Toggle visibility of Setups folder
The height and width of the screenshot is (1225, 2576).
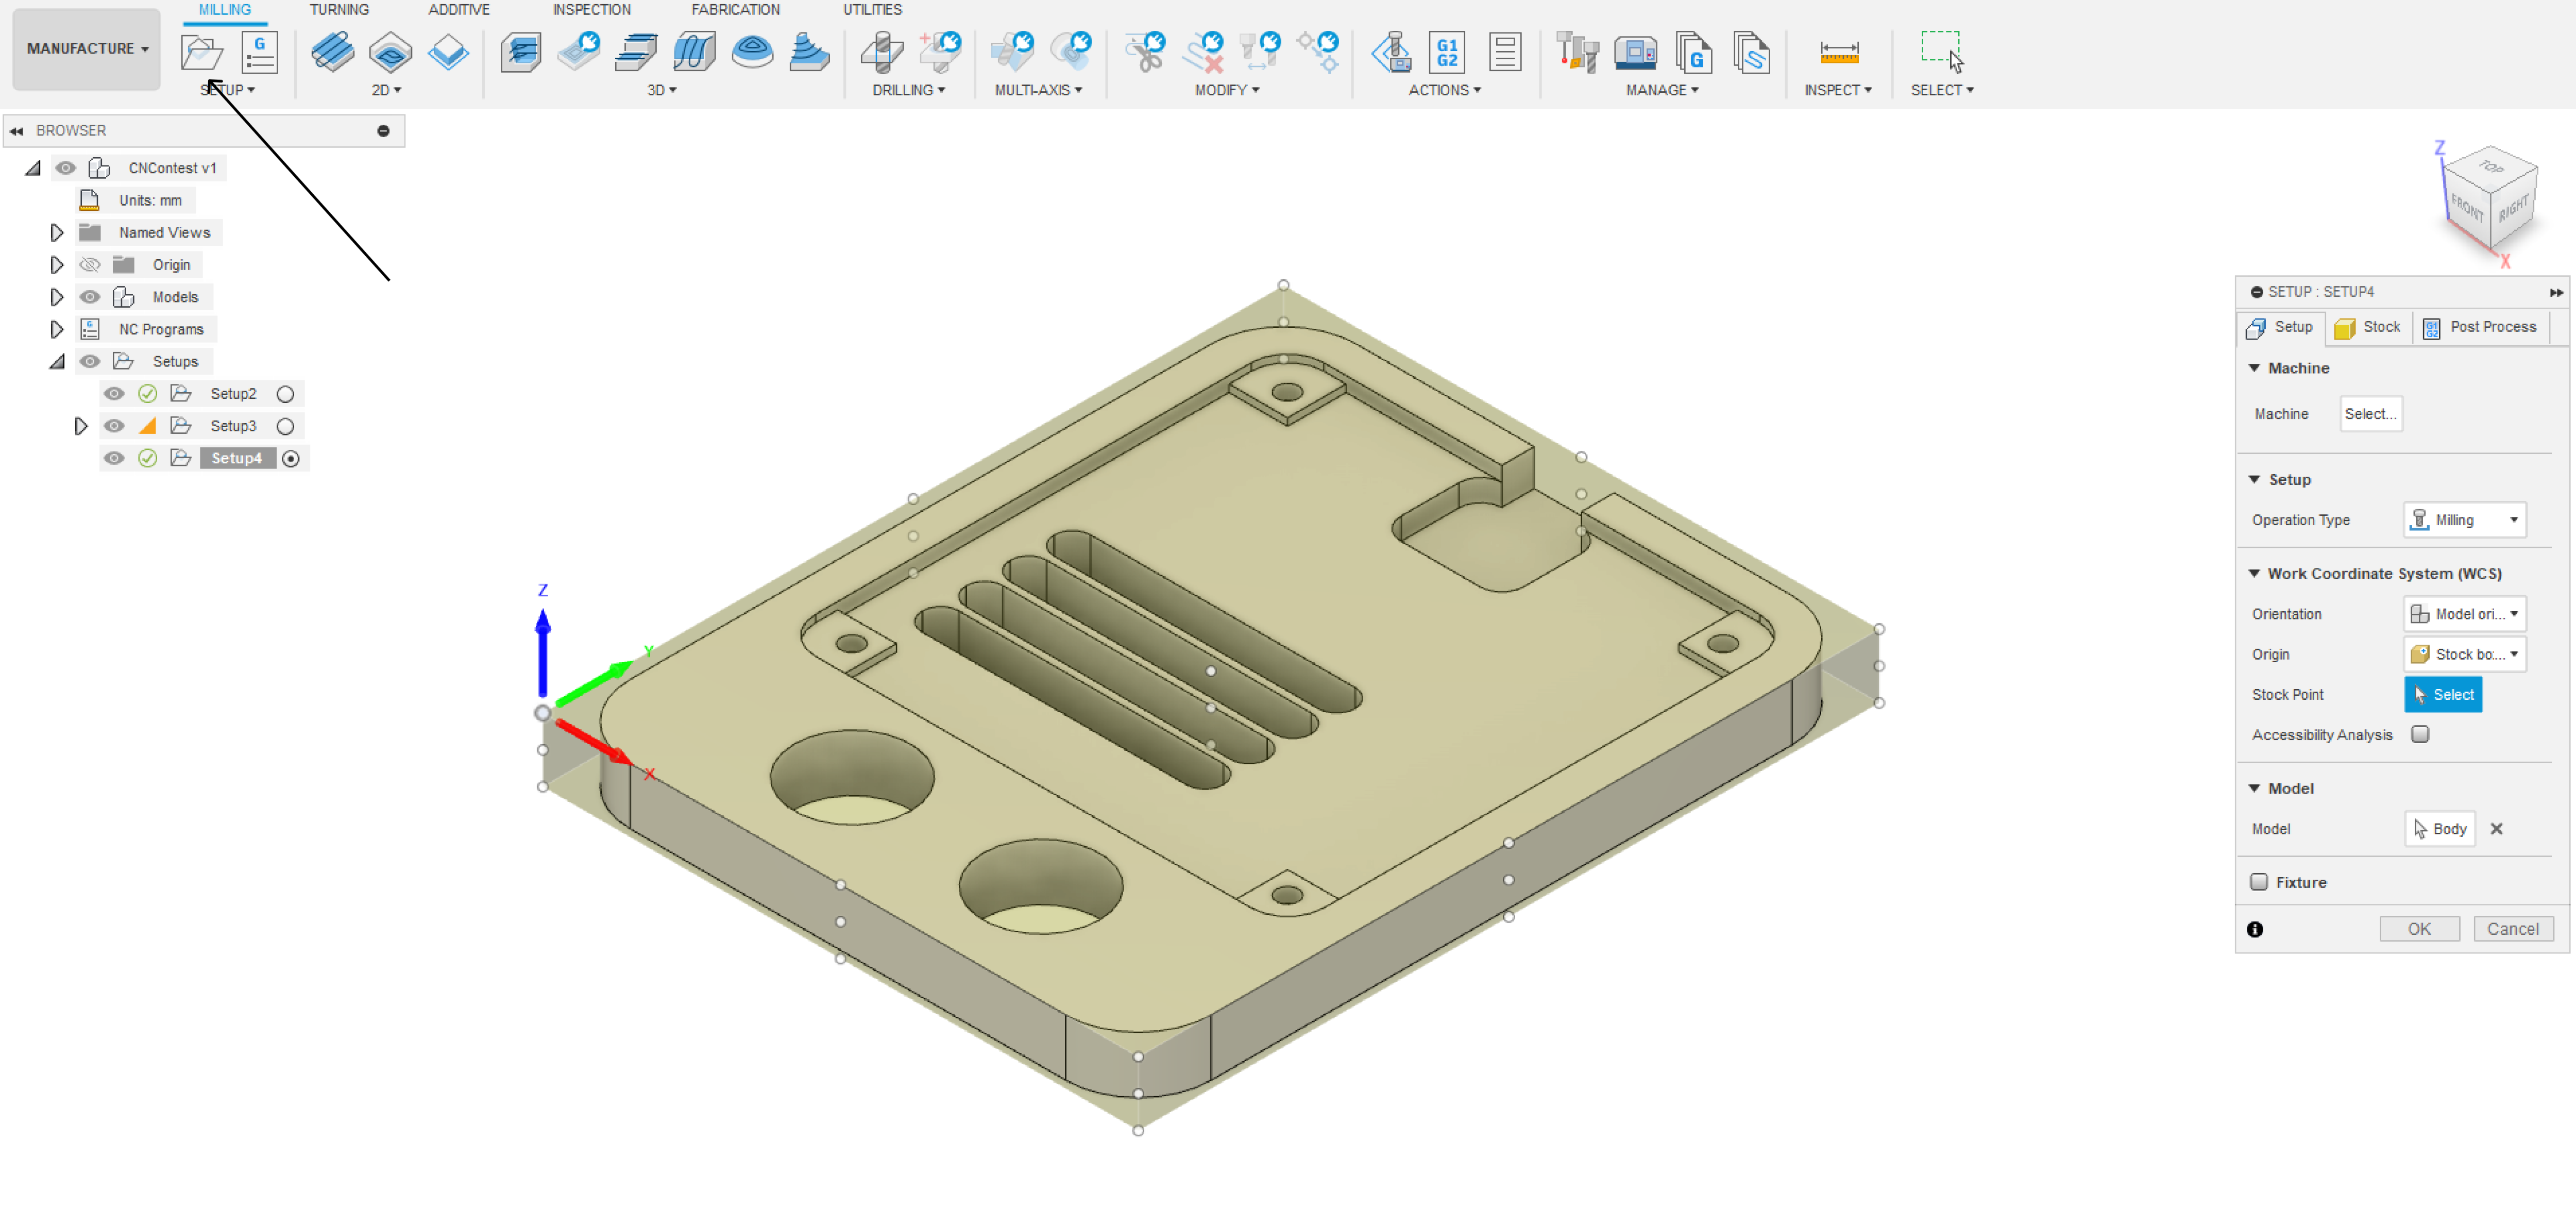click(90, 361)
